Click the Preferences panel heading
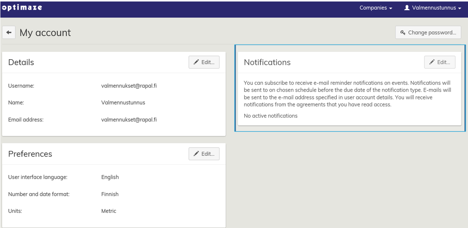This screenshot has height=228, width=468. point(30,154)
